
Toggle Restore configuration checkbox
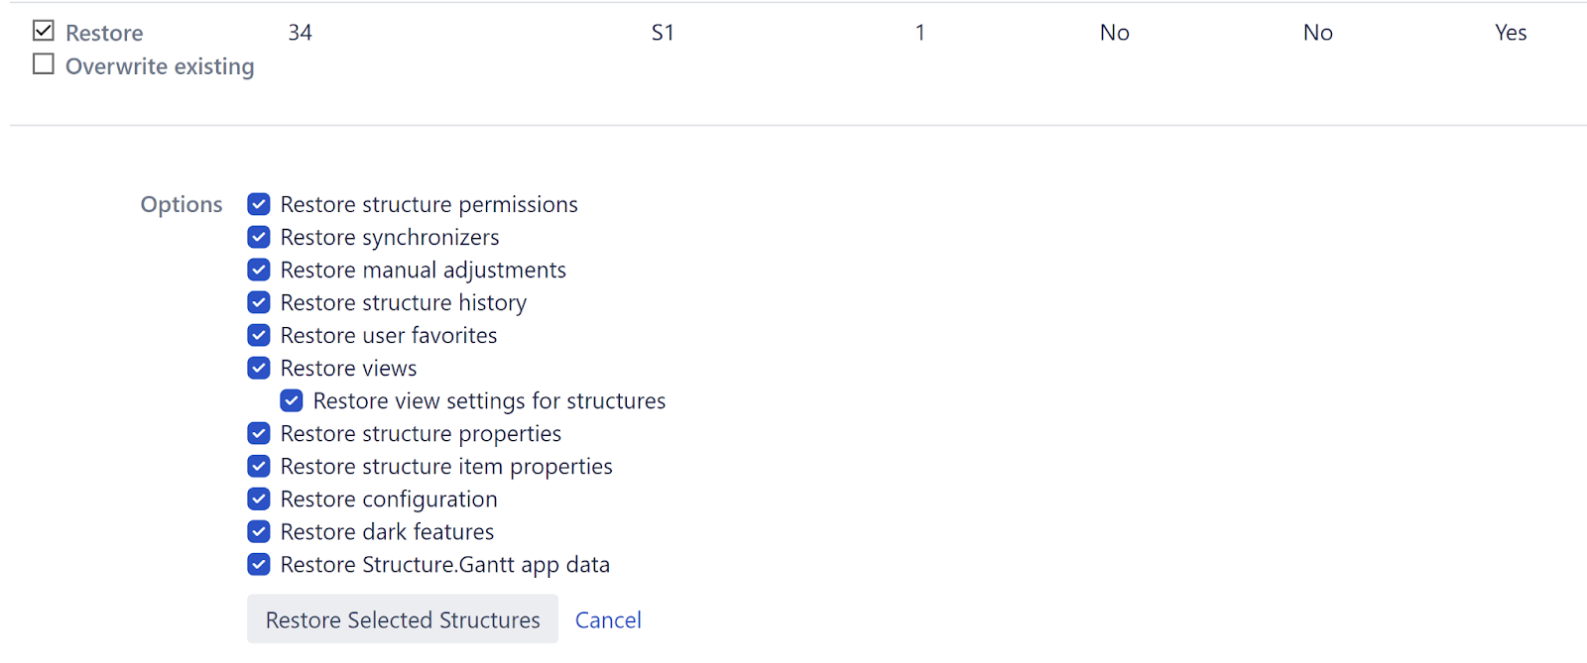(x=259, y=498)
